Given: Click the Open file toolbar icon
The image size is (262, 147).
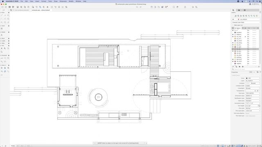Looking at the screenshot, I should pyautogui.click(x=6, y=7).
